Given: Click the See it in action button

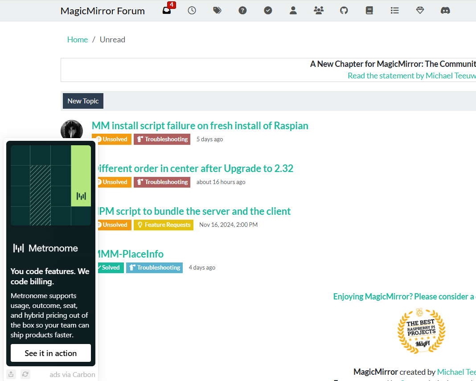Looking at the screenshot, I should (x=51, y=353).
